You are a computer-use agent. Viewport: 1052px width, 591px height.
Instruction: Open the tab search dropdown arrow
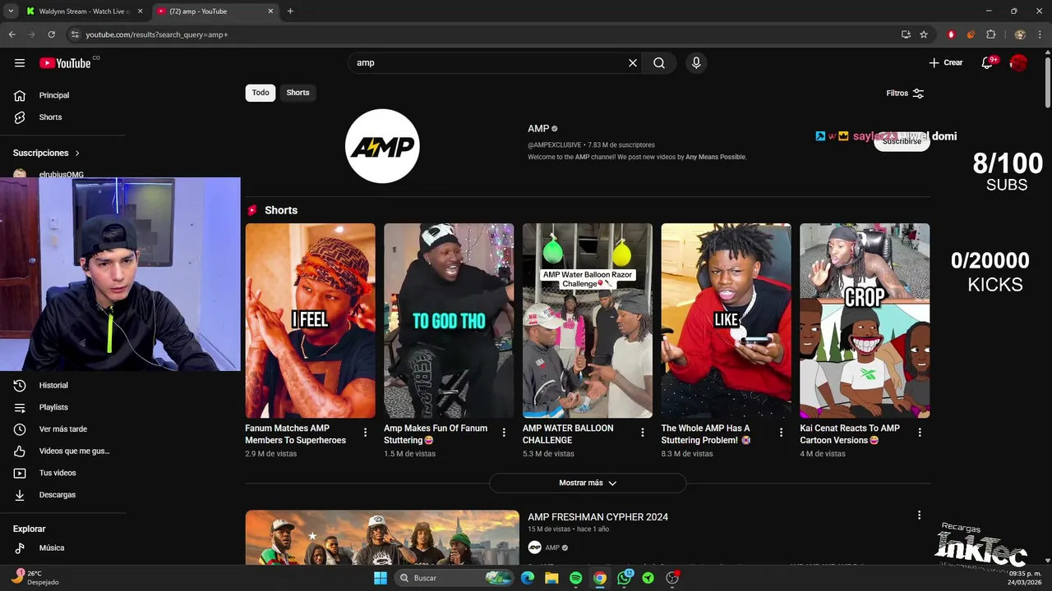(x=11, y=11)
